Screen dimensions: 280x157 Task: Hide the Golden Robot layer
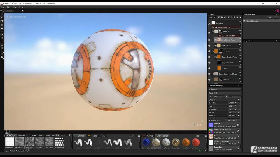(x=209, y=46)
